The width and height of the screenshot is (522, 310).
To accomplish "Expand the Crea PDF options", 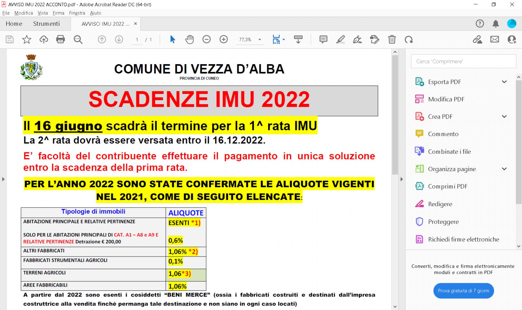I will (504, 117).
